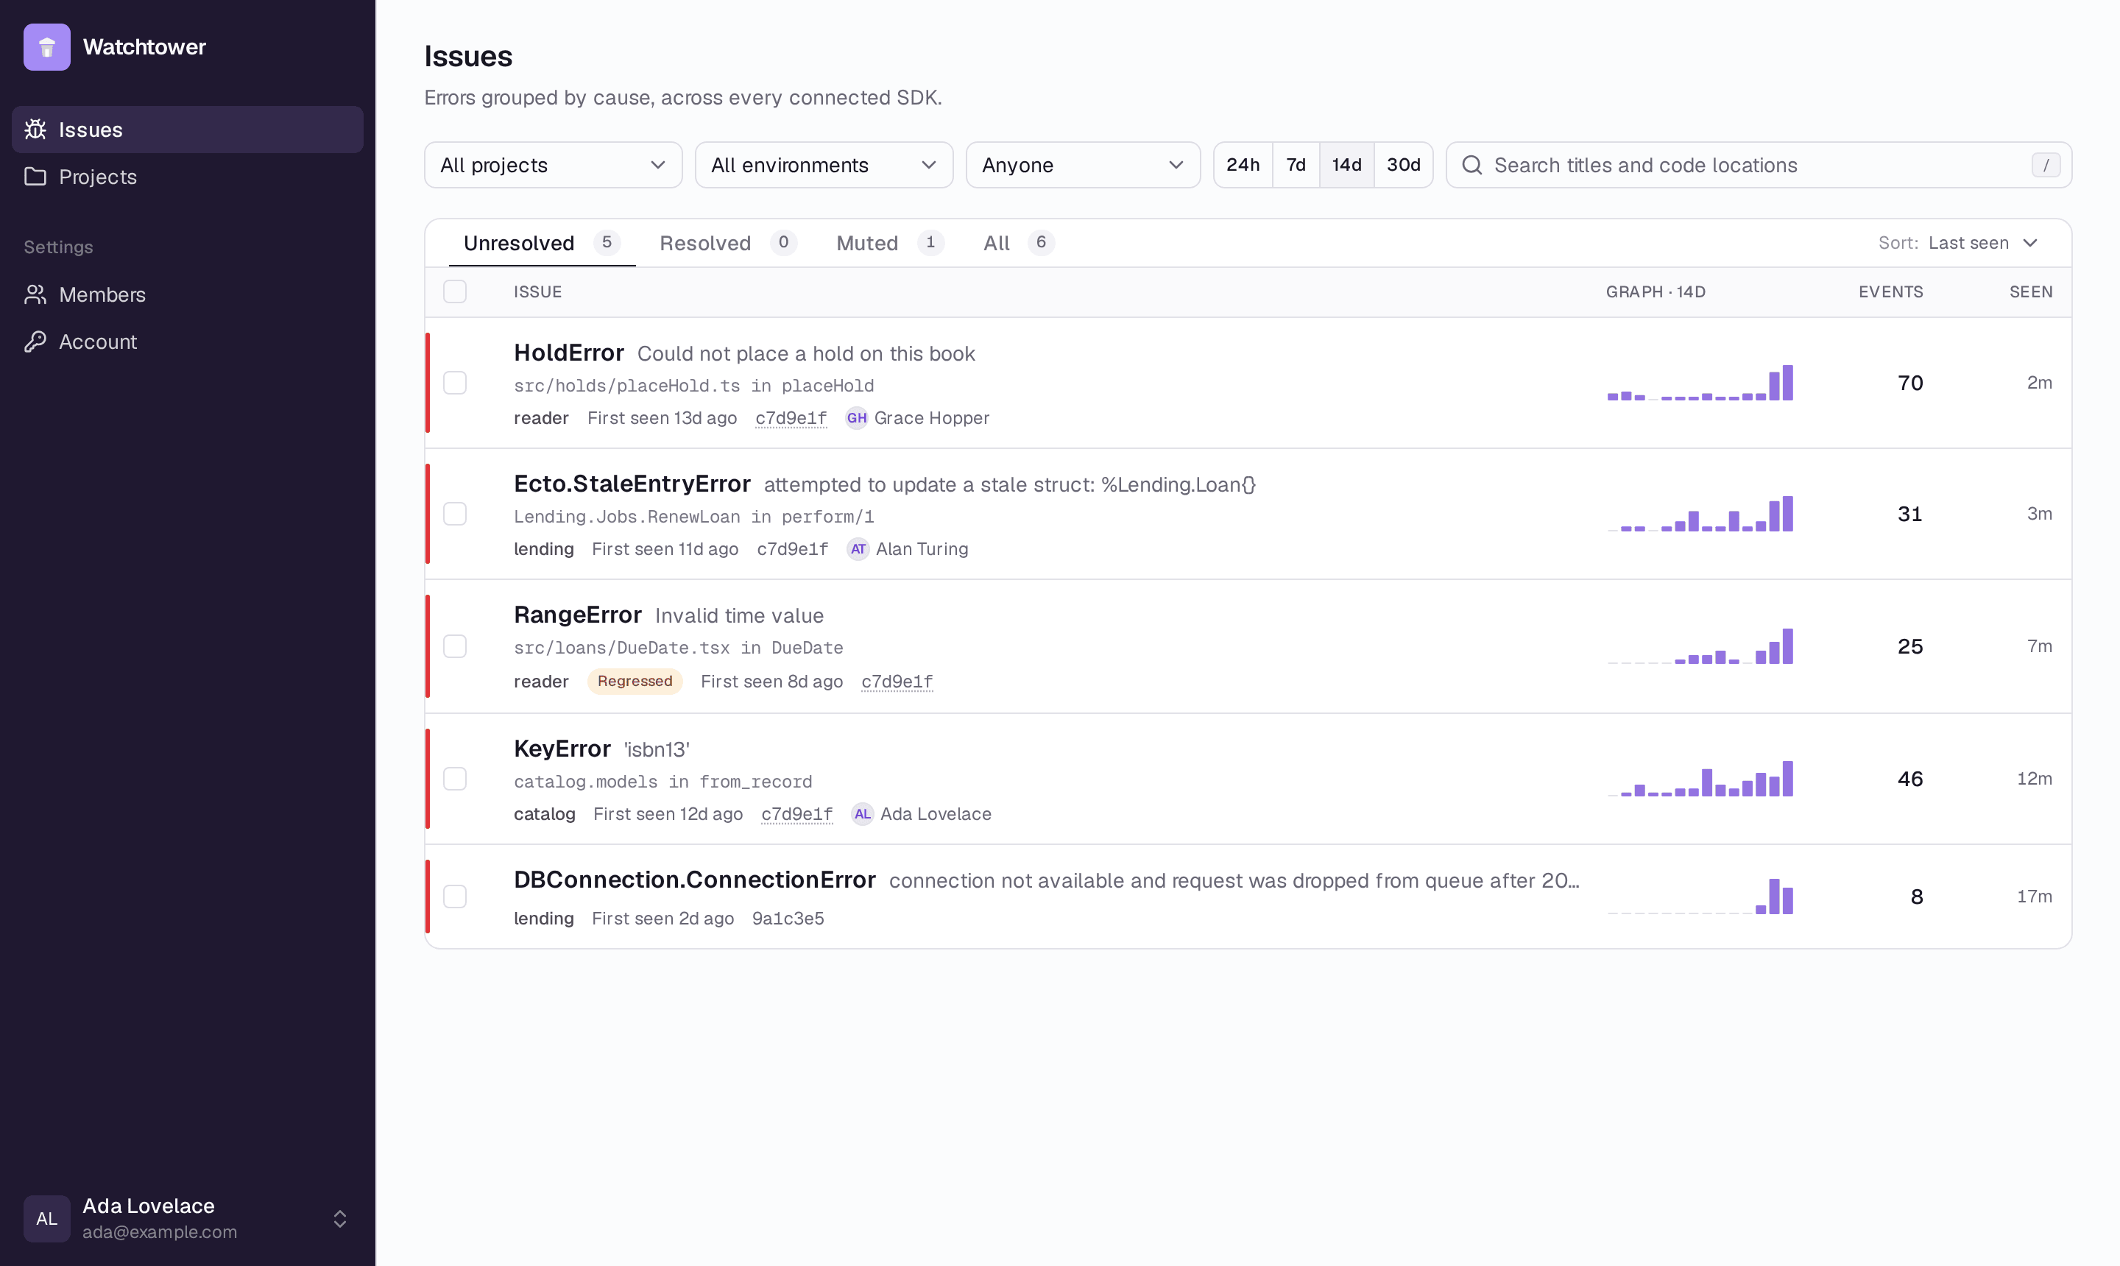Viewport: 2120px width, 1266px height.
Task: Open the HoldError issue title
Action: (x=569, y=353)
